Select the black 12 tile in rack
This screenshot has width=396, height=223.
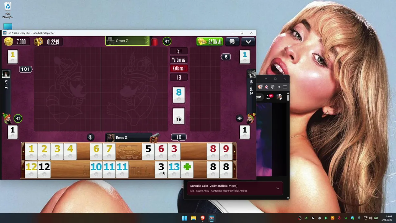(44, 169)
